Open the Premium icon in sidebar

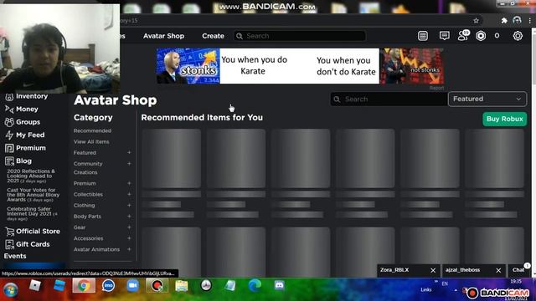click(9, 148)
